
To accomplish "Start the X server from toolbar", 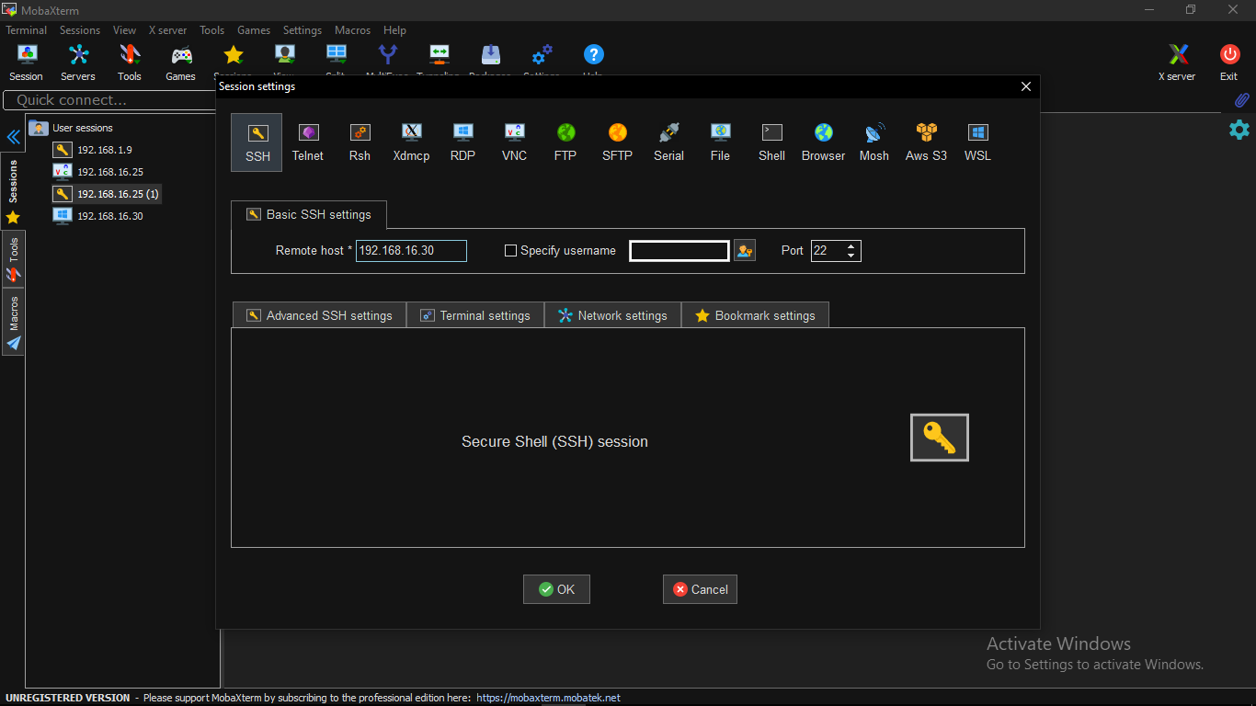I will pyautogui.click(x=1177, y=63).
